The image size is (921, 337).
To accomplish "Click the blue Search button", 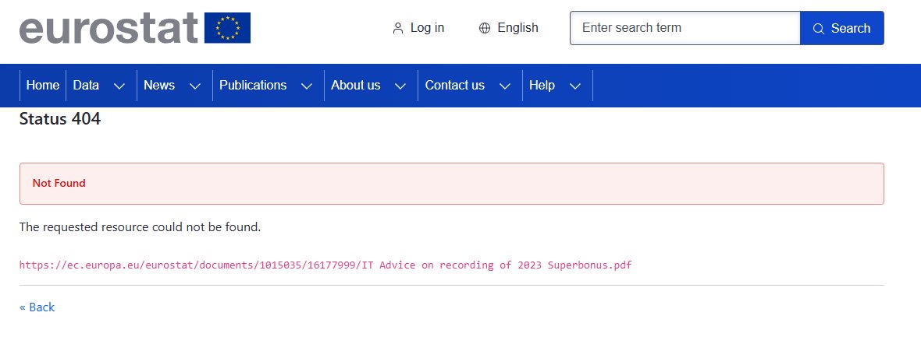I will click(x=841, y=28).
